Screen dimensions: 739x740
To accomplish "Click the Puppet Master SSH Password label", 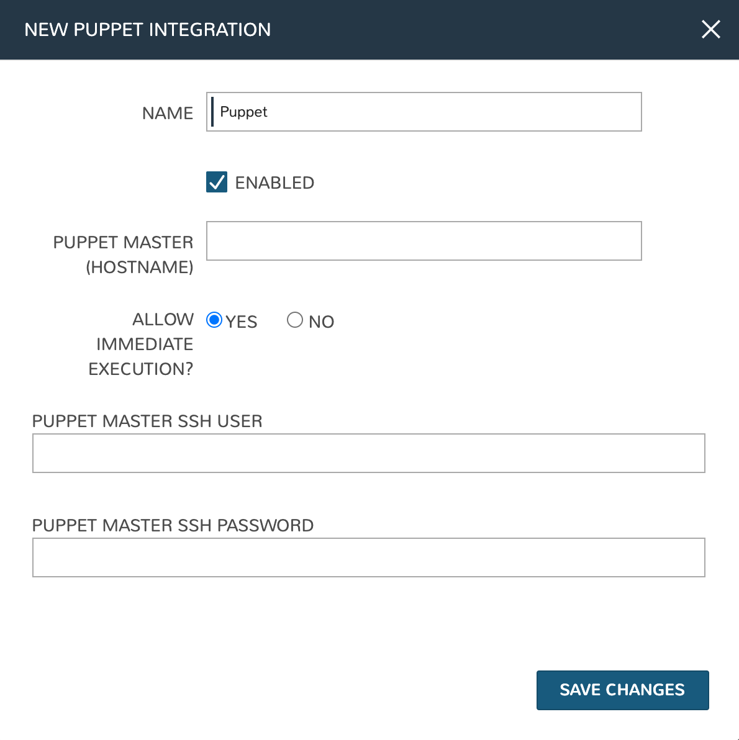I will coord(173,525).
